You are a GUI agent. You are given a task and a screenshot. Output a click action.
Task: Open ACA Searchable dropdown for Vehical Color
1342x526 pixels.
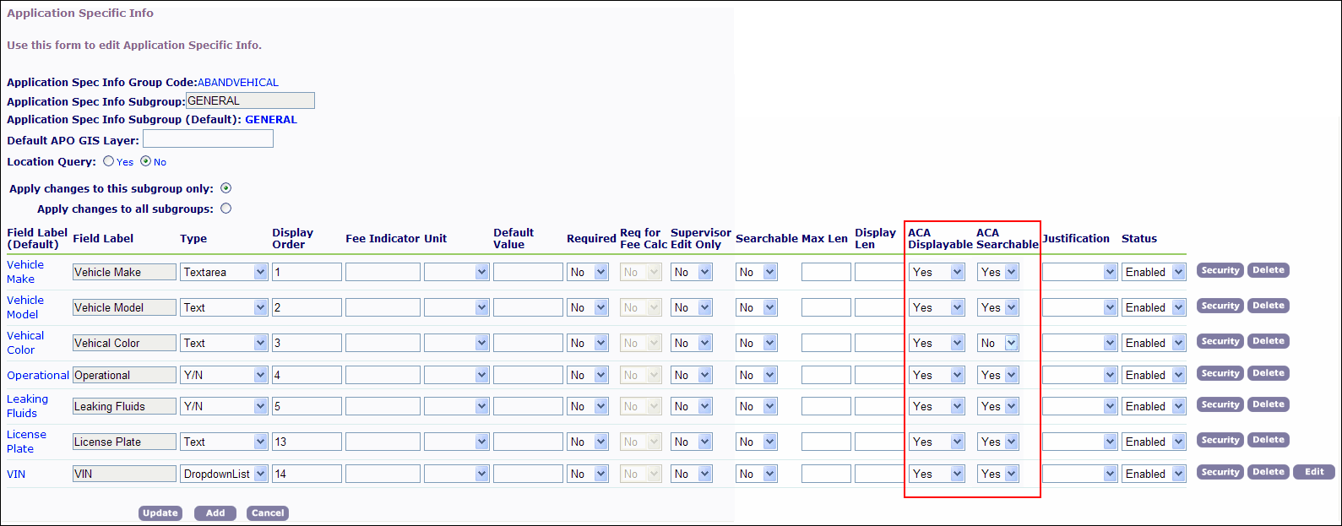997,343
